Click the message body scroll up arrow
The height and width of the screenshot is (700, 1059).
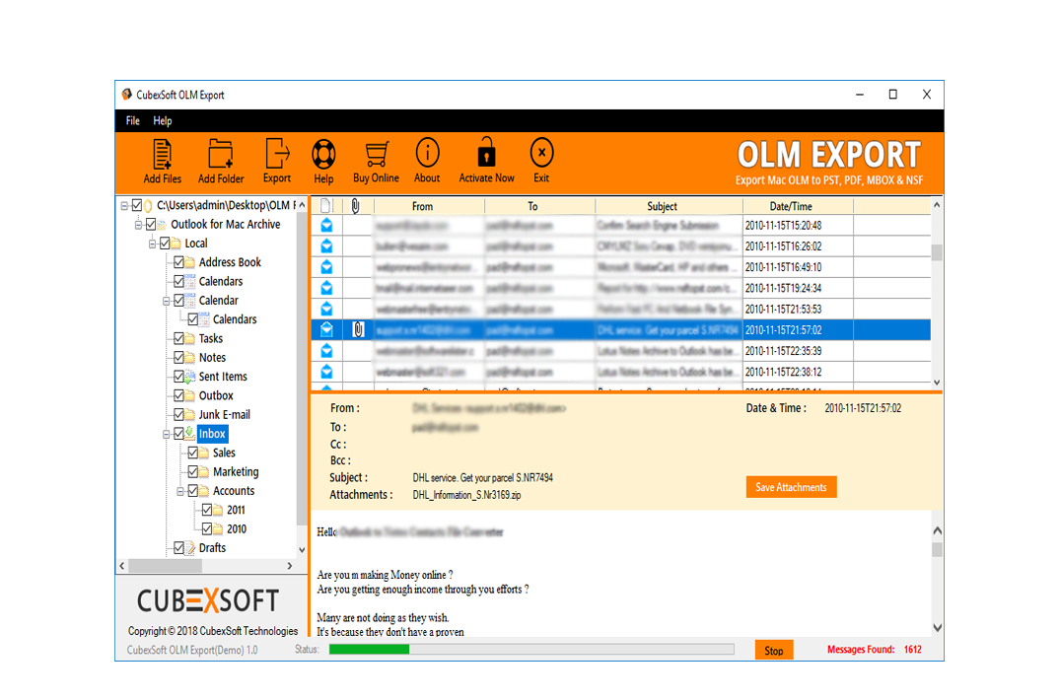938,531
